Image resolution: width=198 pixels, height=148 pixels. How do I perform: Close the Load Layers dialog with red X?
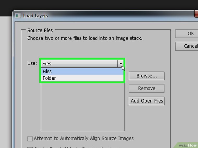(x=196, y=14)
